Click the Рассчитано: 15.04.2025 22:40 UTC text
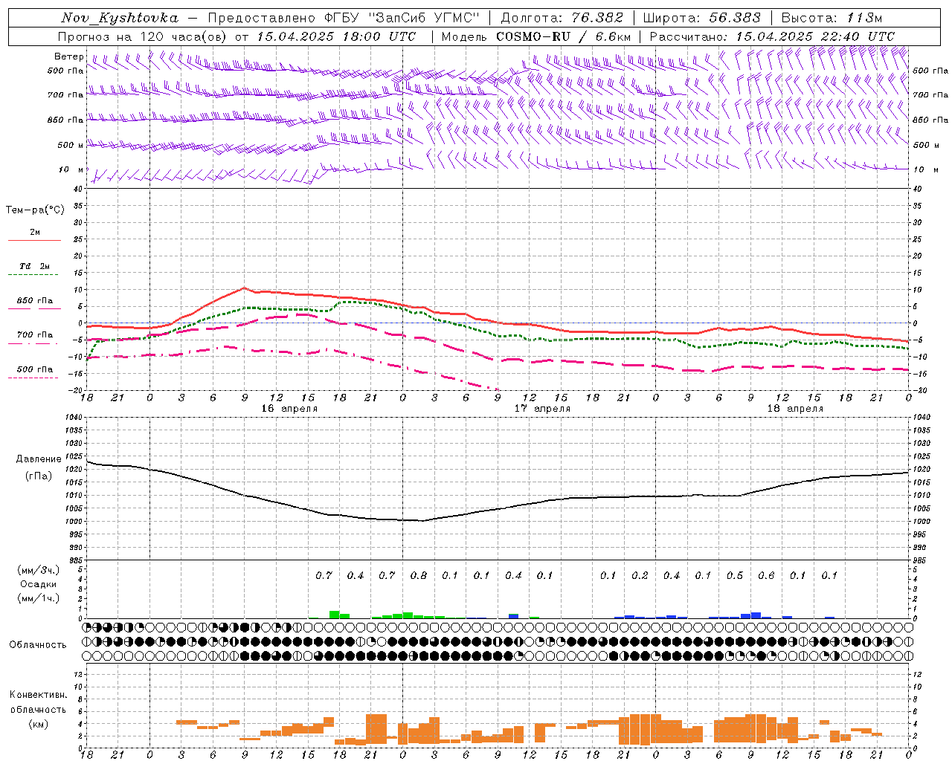This screenshot has height=761, width=952. pos(772,36)
